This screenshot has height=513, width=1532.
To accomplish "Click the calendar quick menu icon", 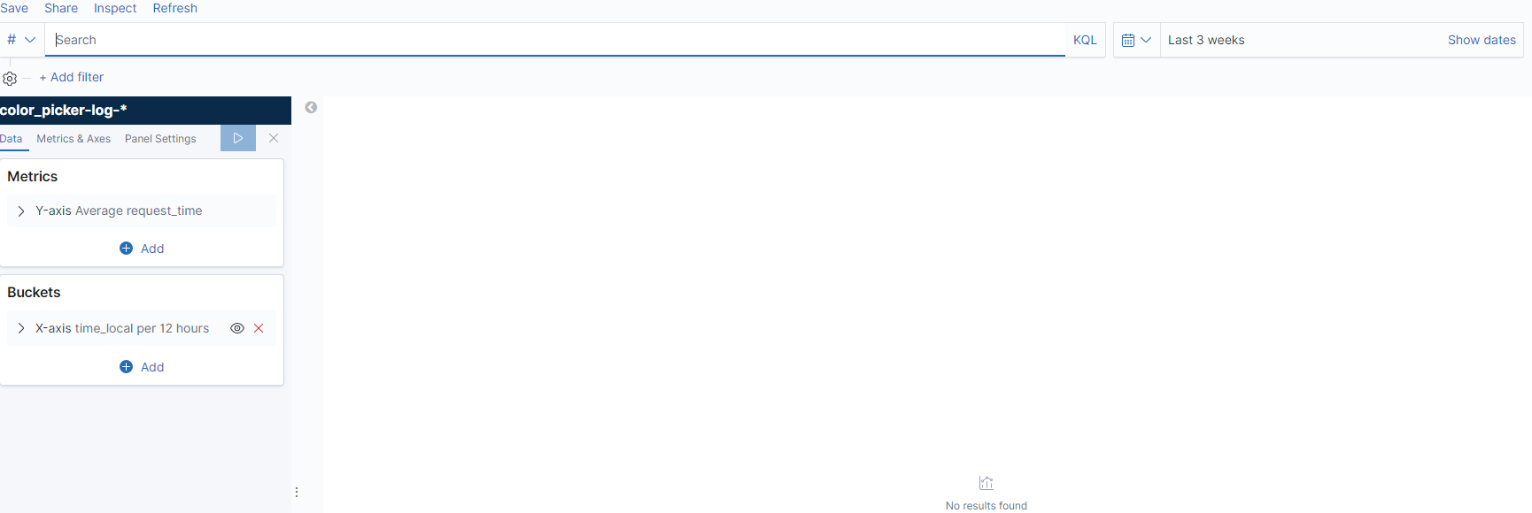I will pos(1136,40).
